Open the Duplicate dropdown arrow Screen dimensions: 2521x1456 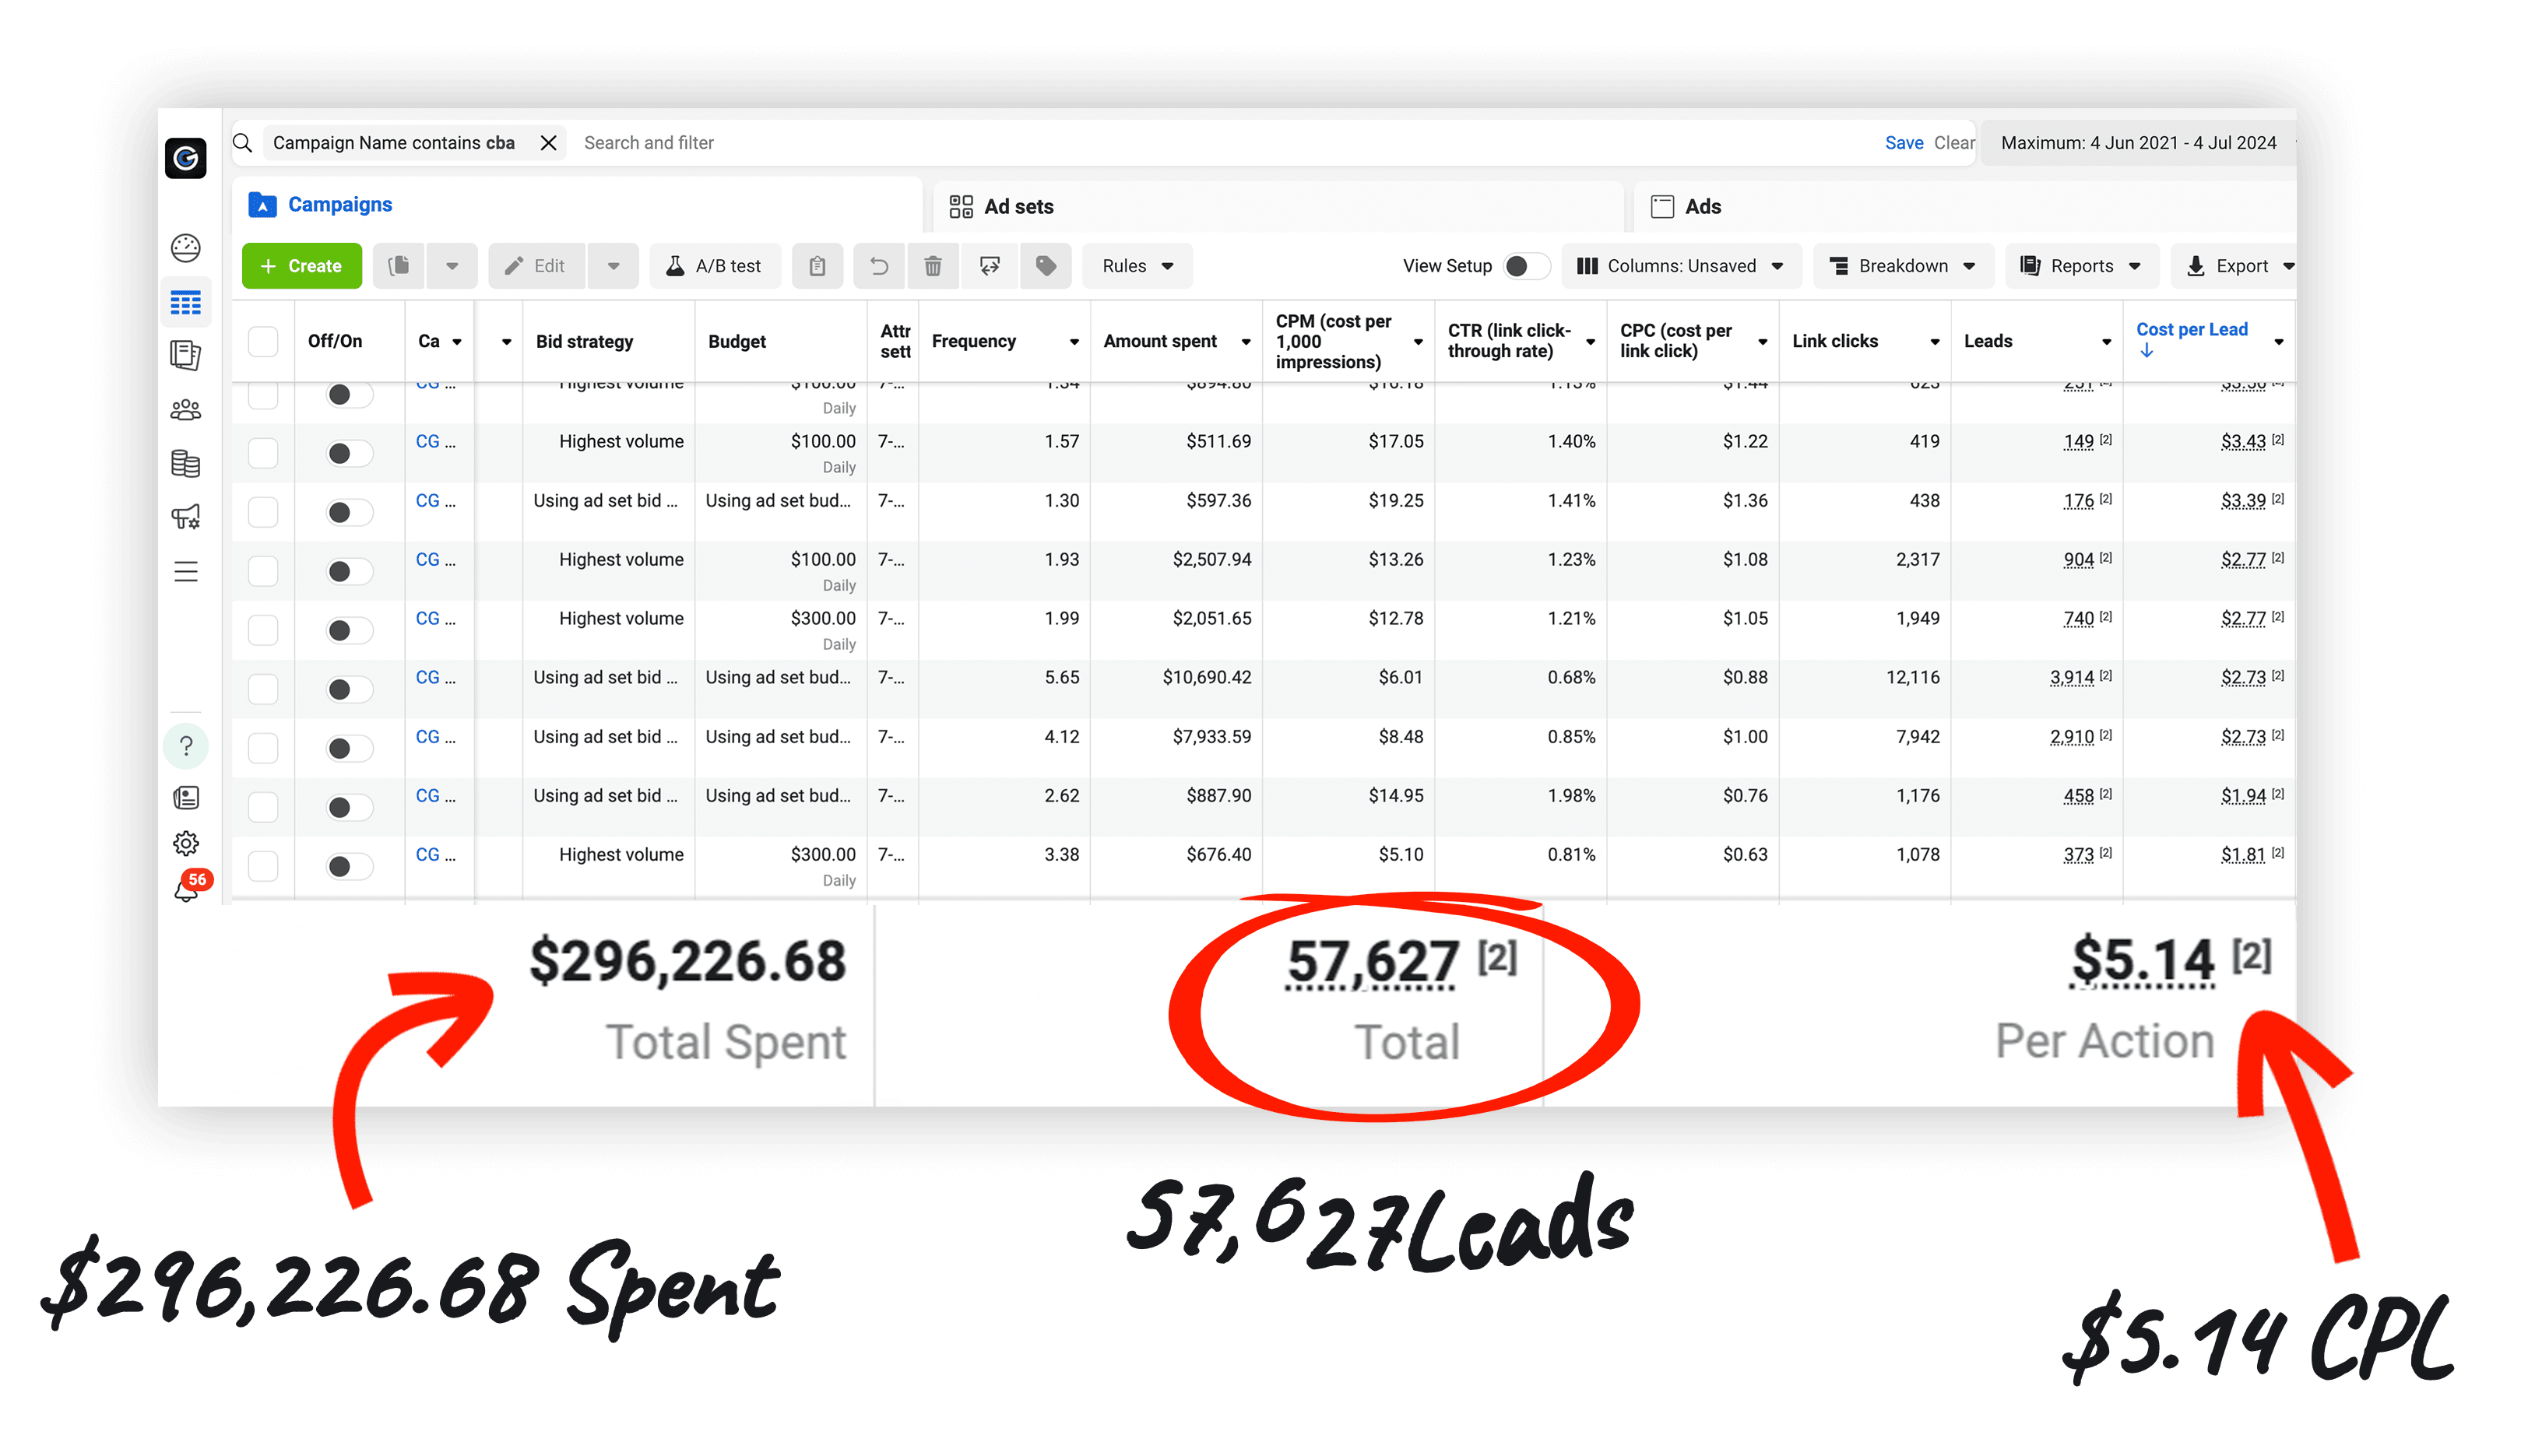[x=452, y=266]
